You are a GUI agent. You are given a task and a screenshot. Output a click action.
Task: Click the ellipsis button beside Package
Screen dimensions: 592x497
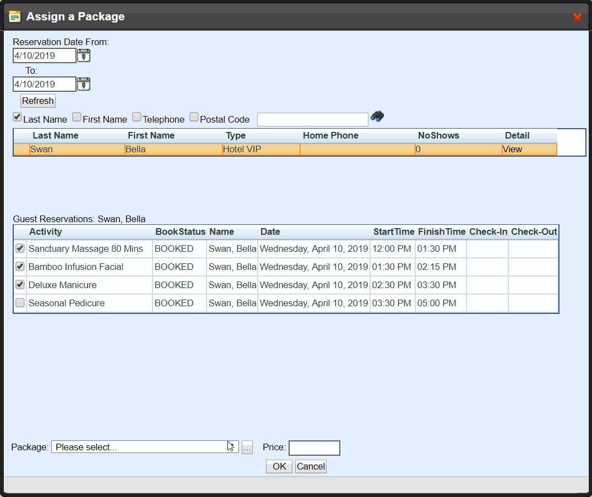point(247,448)
